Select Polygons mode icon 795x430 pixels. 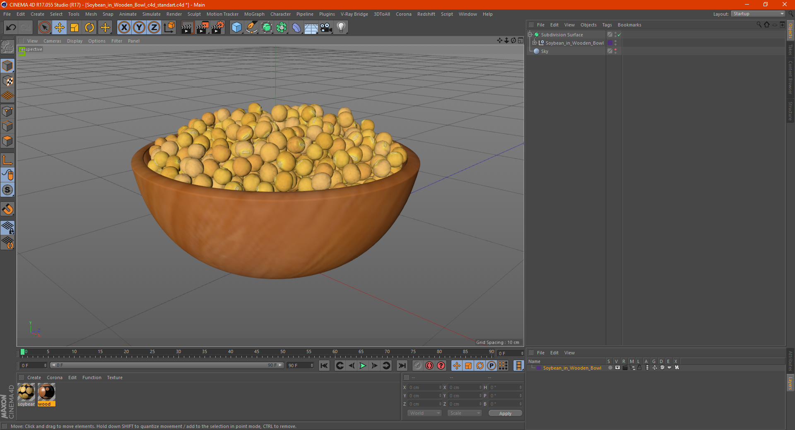coord(7,141)
